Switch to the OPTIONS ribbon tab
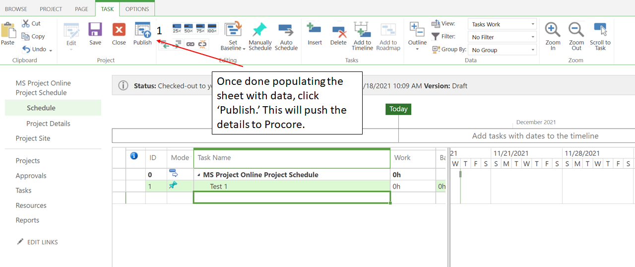Image resolution: width=635 pixels, height=267 pixels. [x=137, y=9]
